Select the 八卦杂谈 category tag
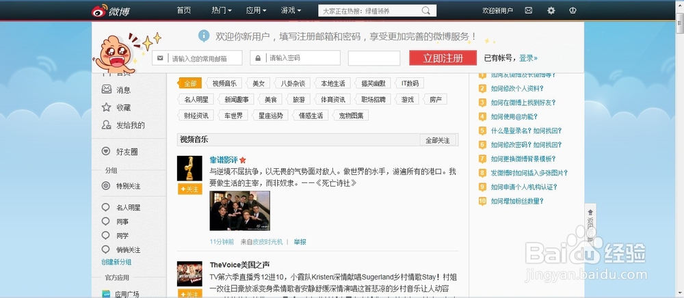The height and width of the screenshot is (298, 684). [x=292, y=83]
